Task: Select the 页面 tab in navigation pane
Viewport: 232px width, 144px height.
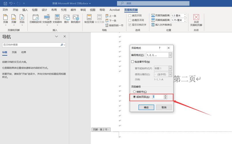Action: click(14, 52)
